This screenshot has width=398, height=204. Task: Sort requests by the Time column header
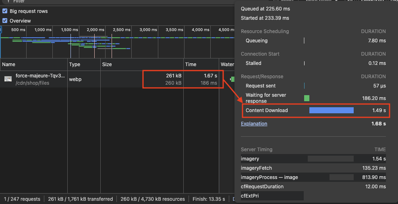coord(201,65)
